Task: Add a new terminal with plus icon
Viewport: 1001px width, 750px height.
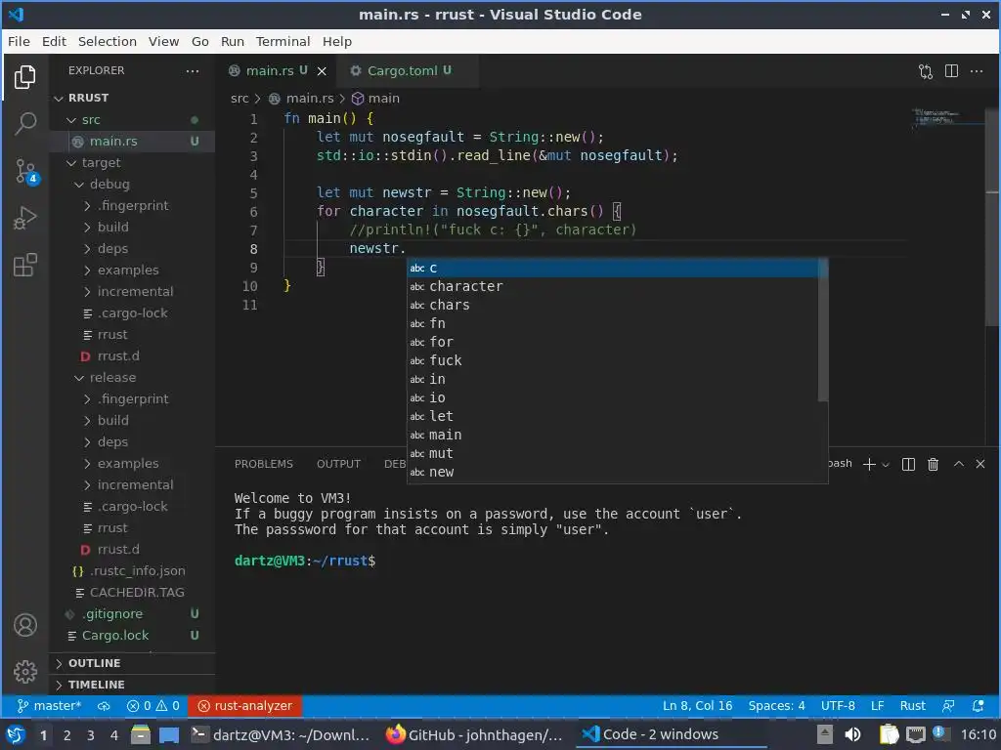Action: [x=869, y=464]
